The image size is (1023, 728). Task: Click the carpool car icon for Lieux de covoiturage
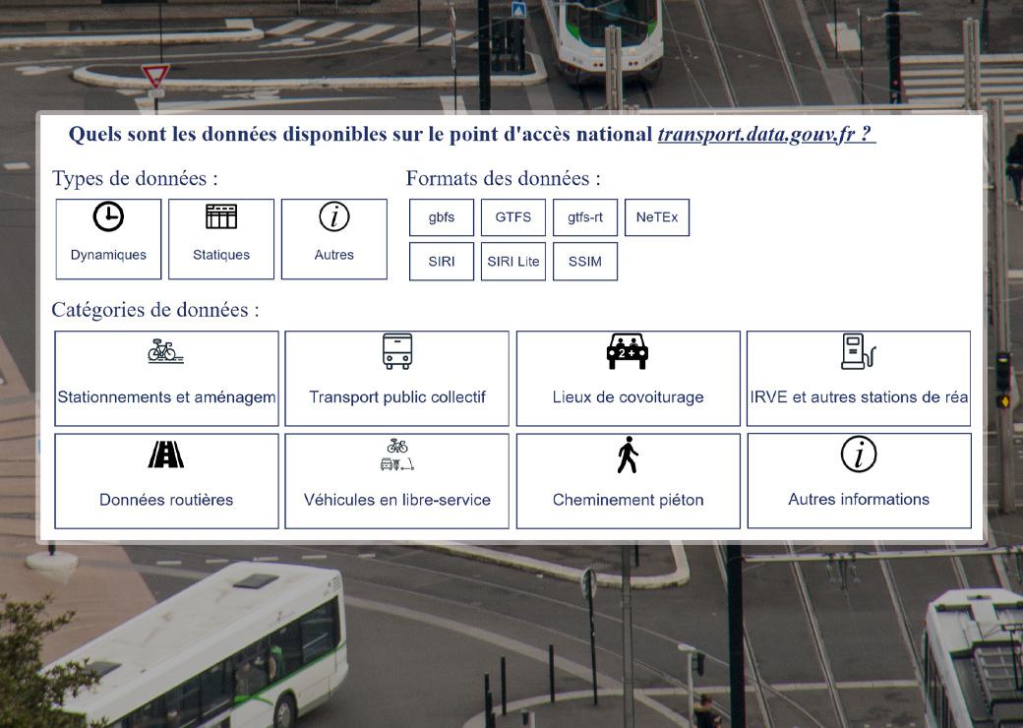pyautogui.click(x=628, y=351)
